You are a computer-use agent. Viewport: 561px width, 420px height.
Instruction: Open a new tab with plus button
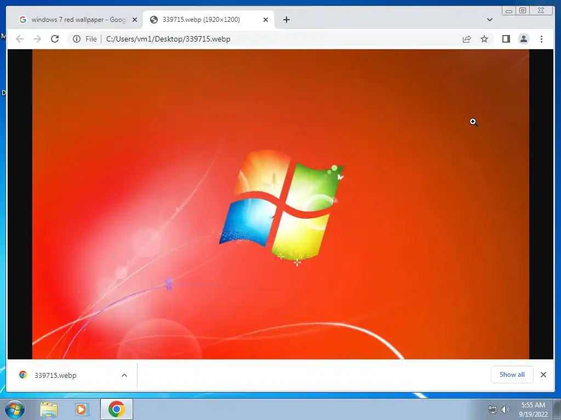click(286, 20)
